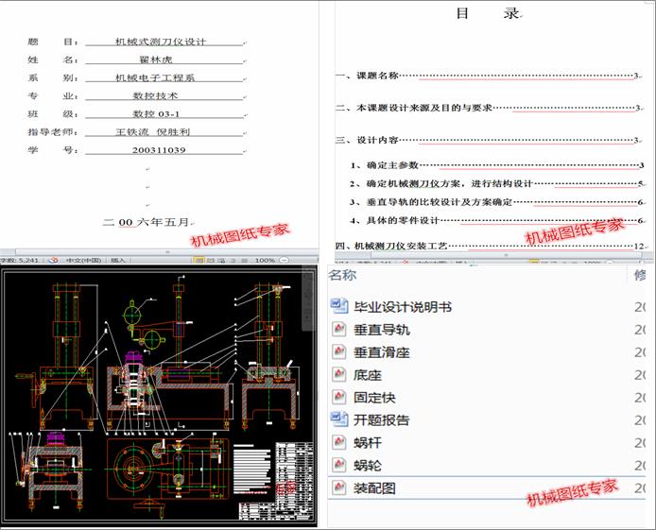
Task: Toggle the 插入 insert mode indicator
Action: (118, 260)
